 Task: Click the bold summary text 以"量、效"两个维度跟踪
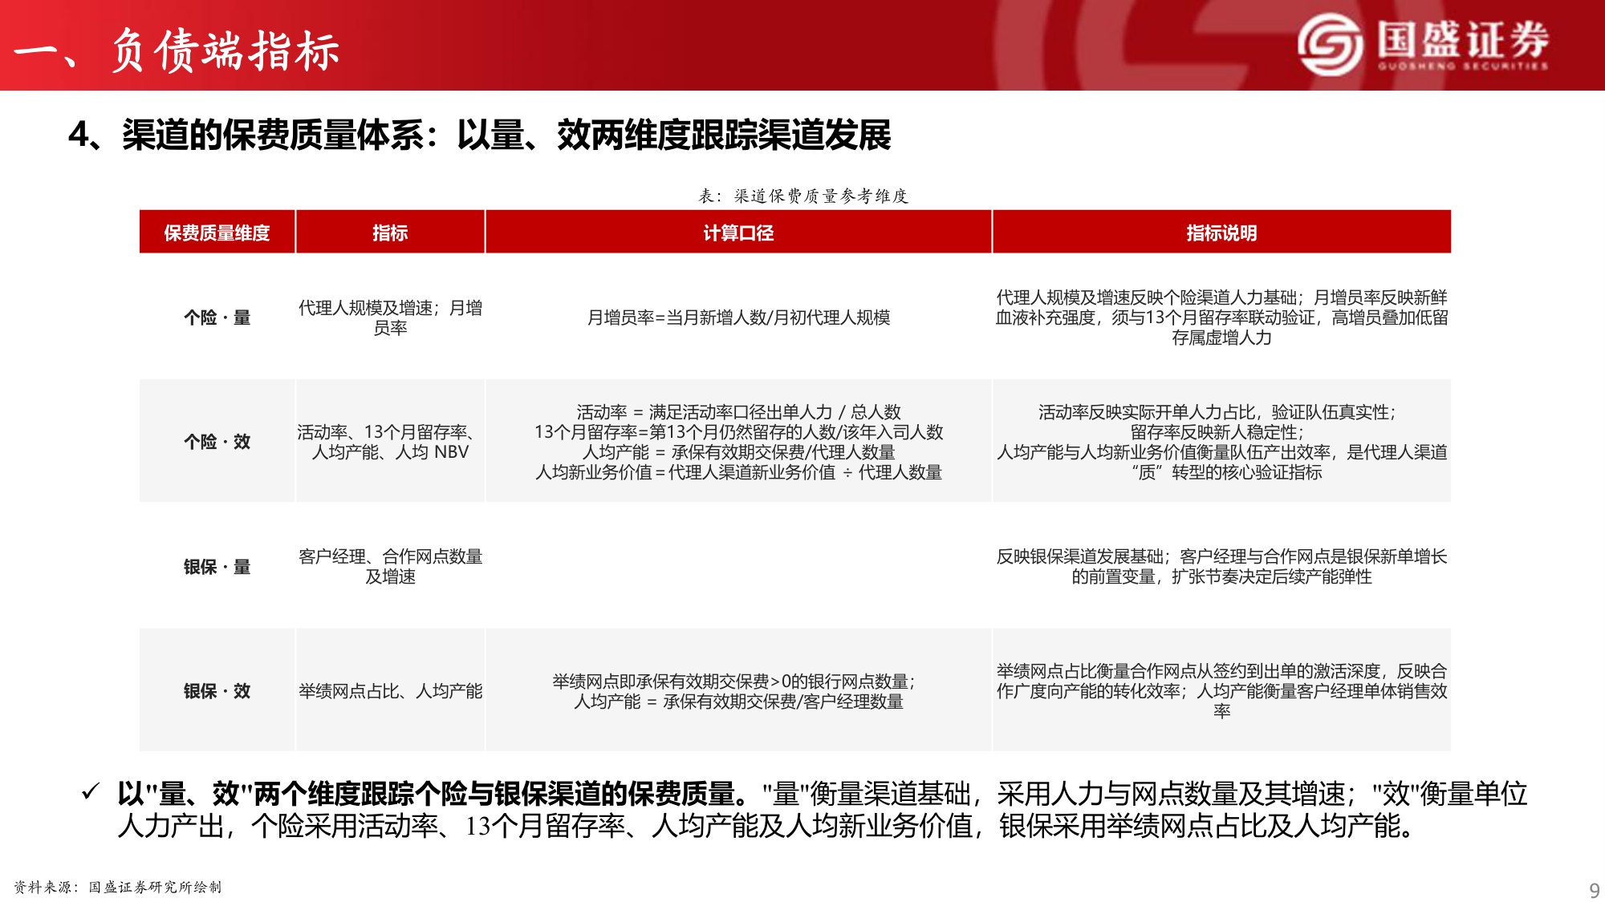point(433,794)
